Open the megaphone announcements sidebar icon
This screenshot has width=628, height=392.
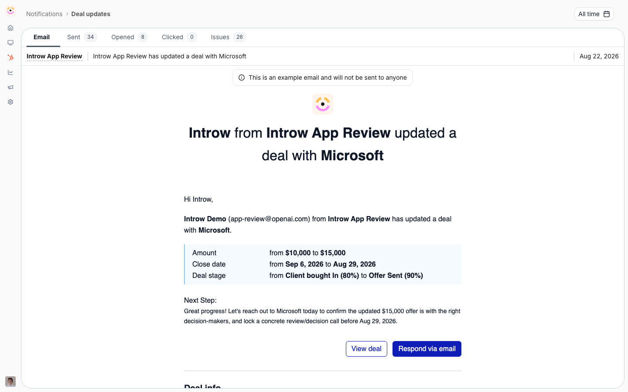point(10,87)
